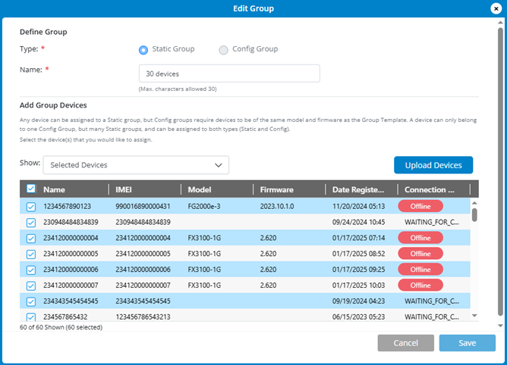507x365 pixels.
Task: Open the Show Selected Devices dropdown
Action: [135, 165]
